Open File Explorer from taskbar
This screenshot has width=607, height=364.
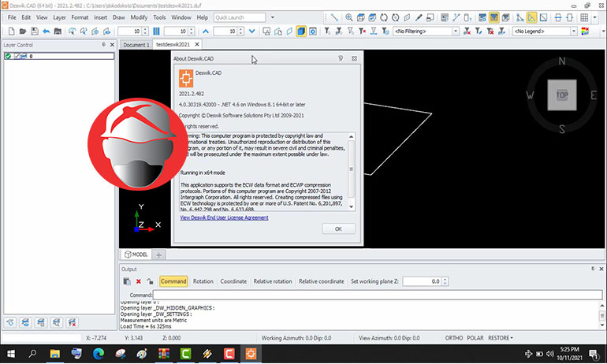(55, 354)
